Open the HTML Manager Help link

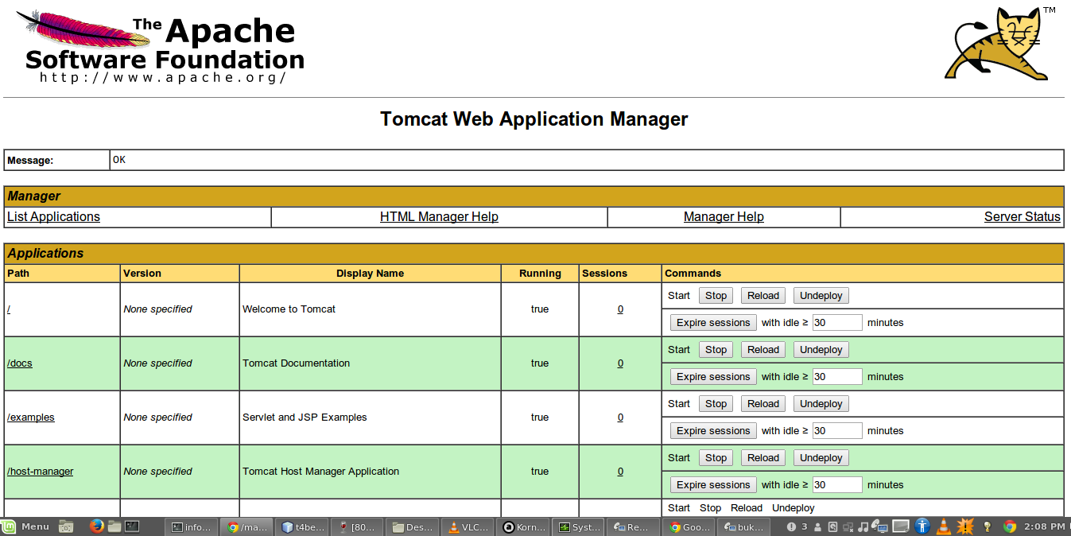pyautogui.click(x=439, y=217)
